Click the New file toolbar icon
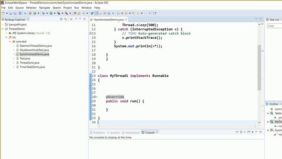Viewport: 282px width, 159px height. (3, 13)
